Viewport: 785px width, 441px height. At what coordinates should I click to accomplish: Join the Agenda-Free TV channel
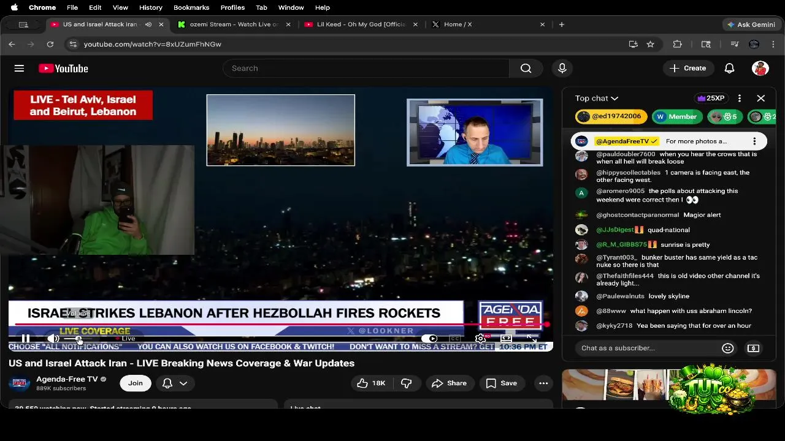coord(136,383)
